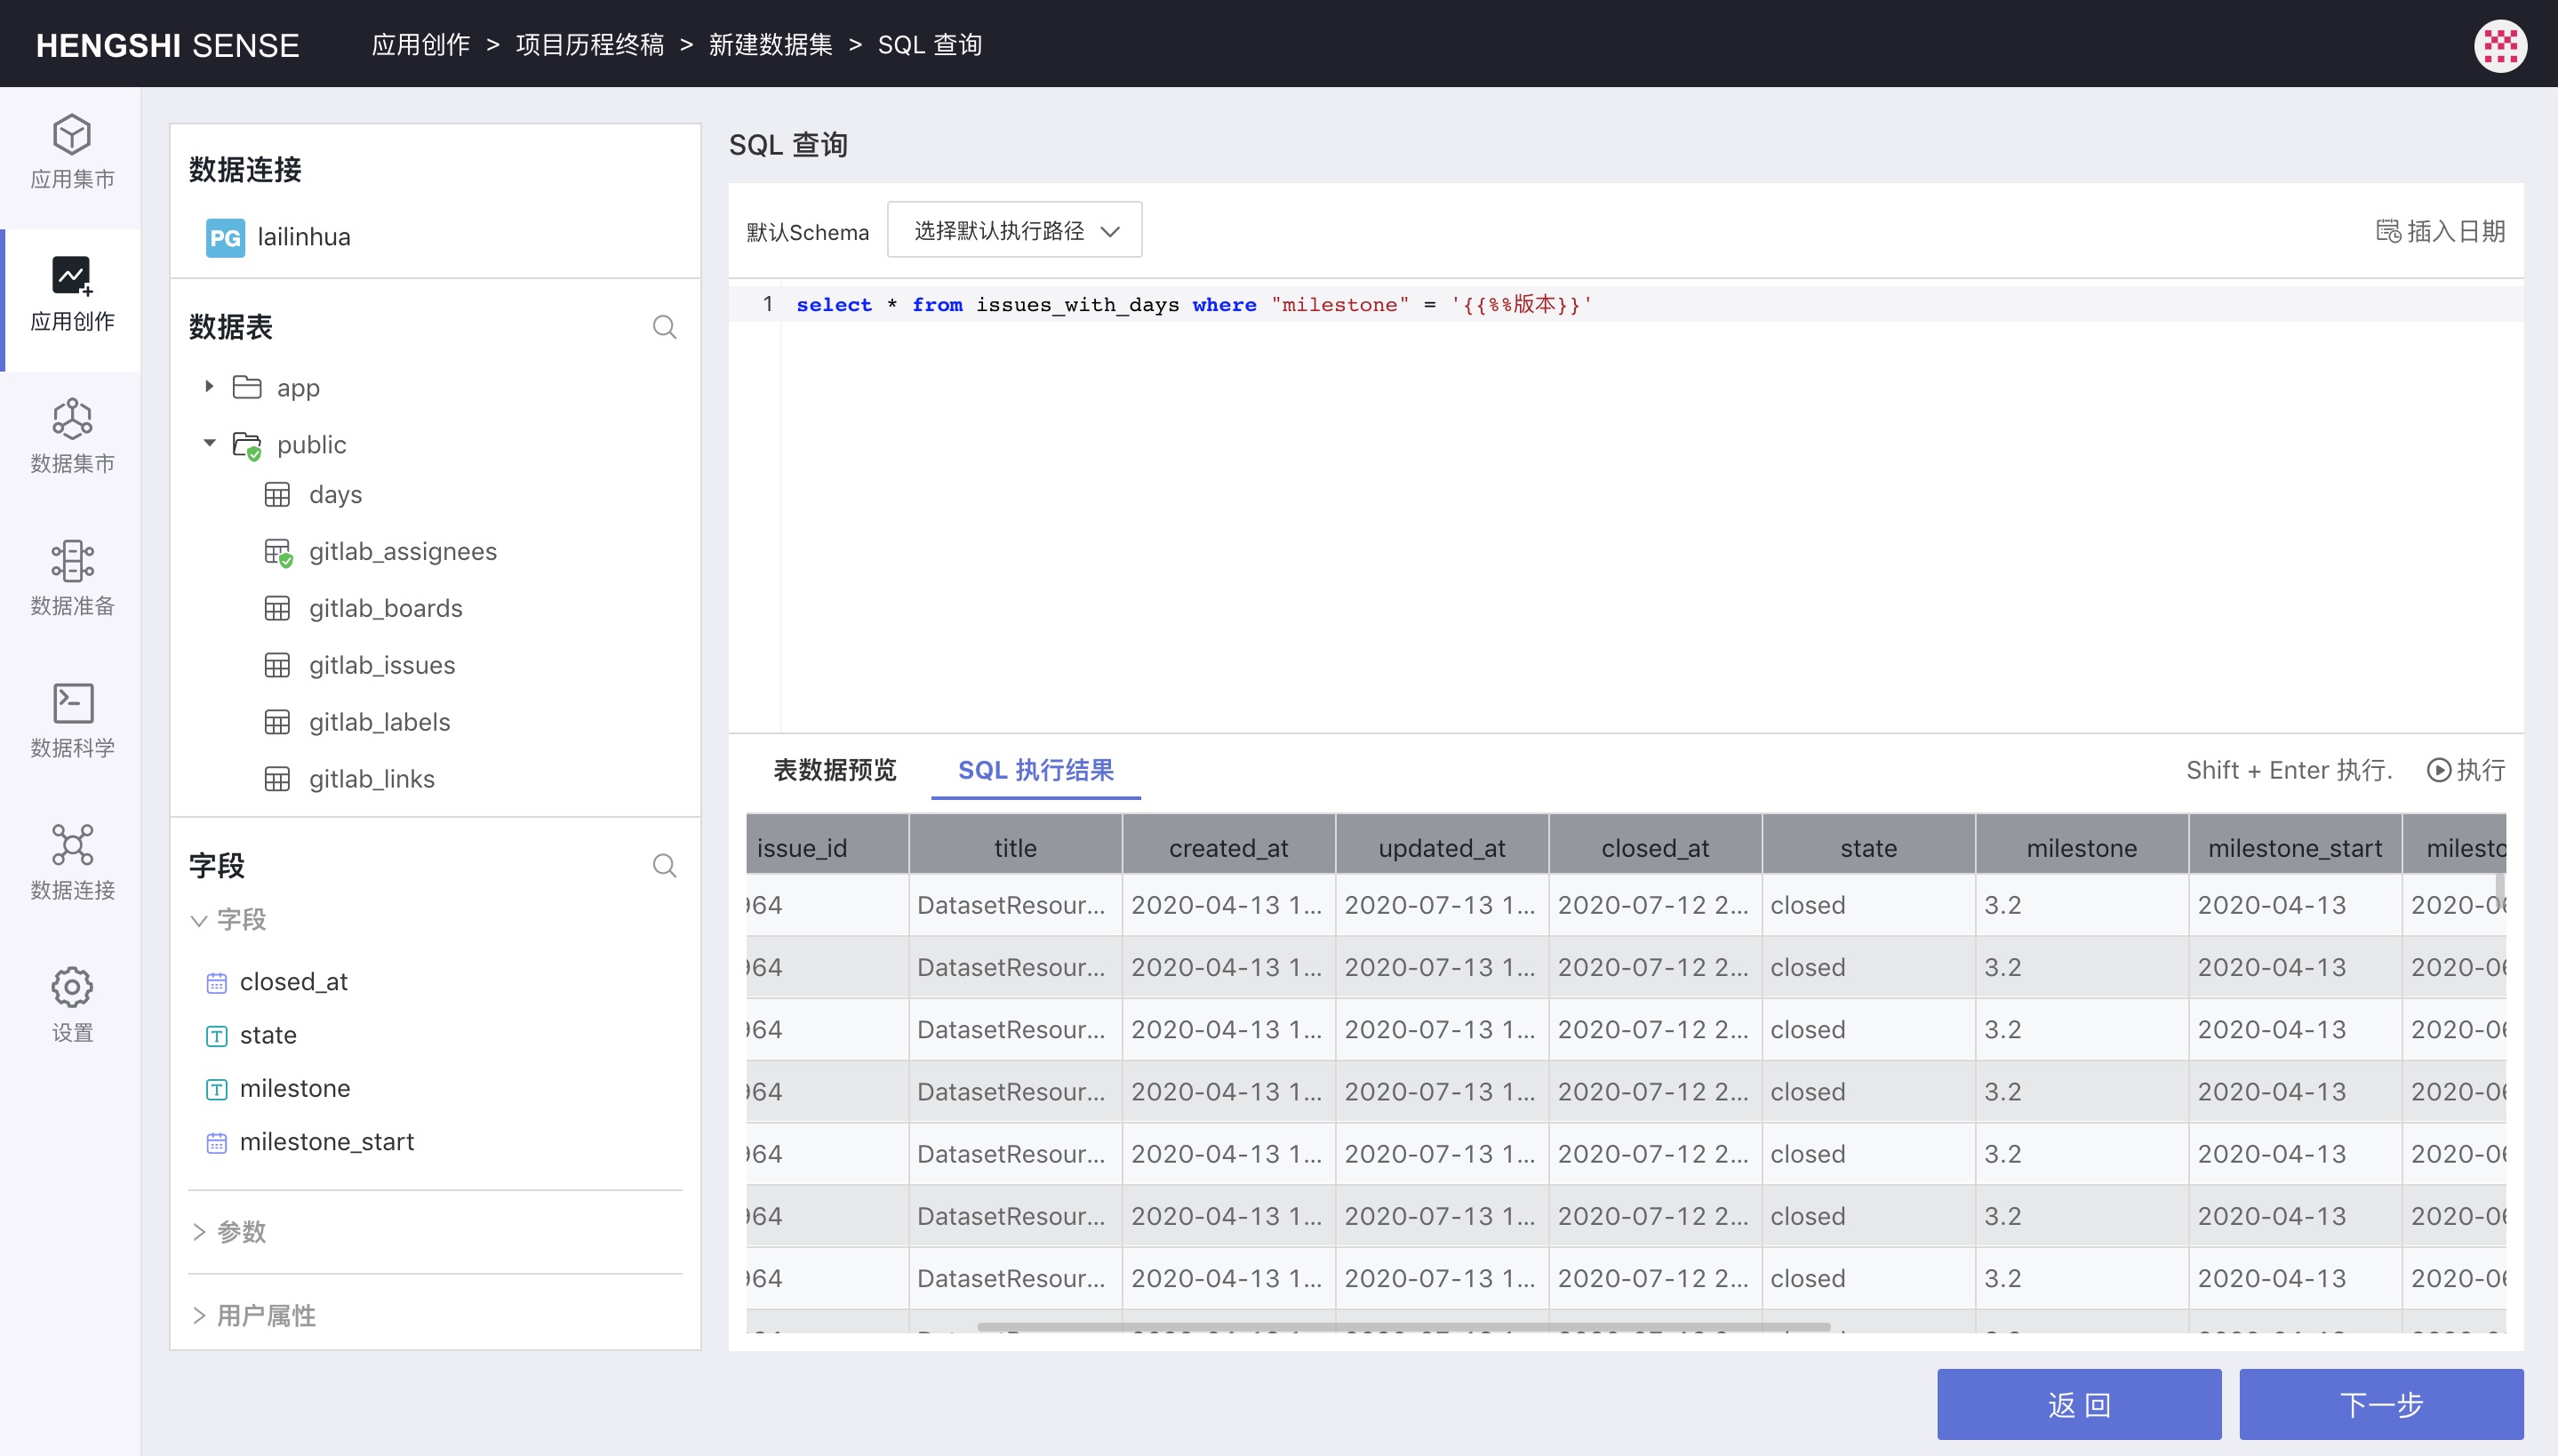Open the 应用集市 sidebar icon
The image size is (2558, 1456).
[x=72, y=134]
